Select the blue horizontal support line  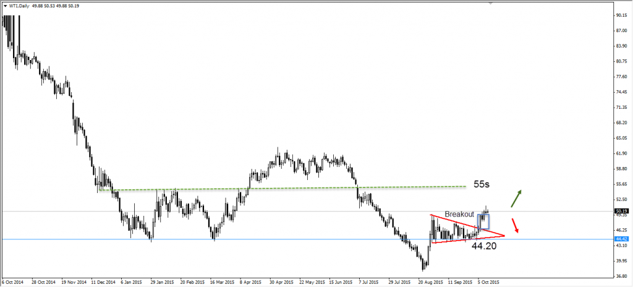point(307,239)
